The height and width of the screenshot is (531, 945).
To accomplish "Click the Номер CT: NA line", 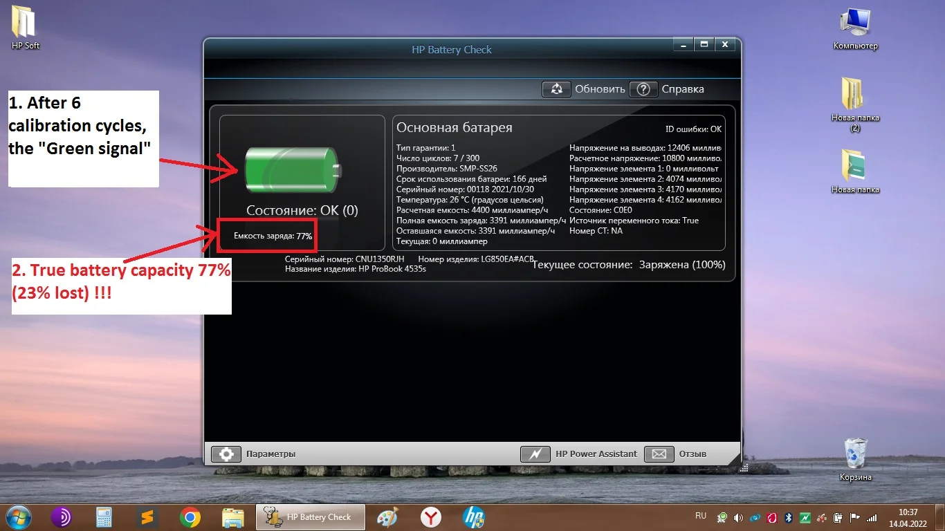I will 596,231.
